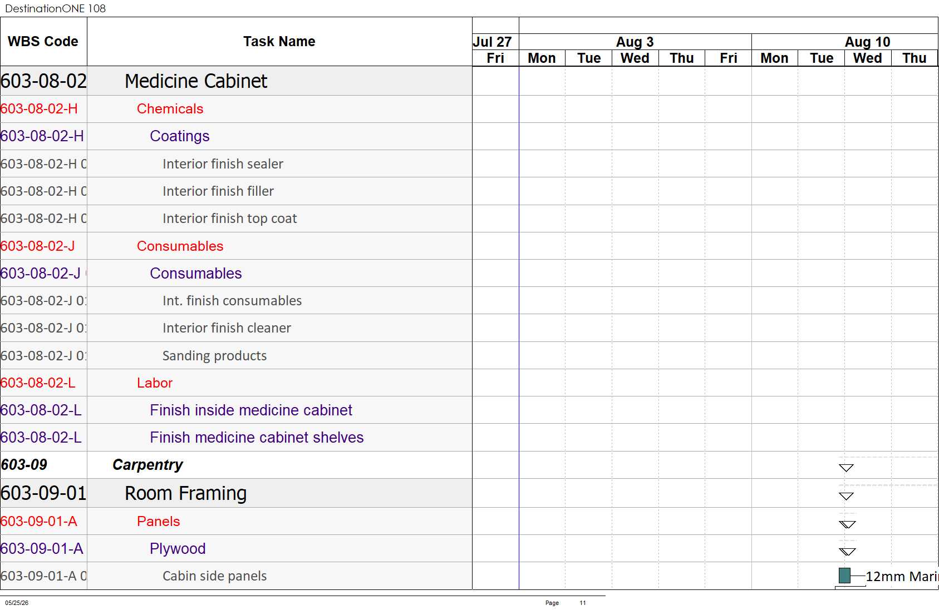Click the Thu day header under Aug 10
The width and height of the screenshot is (939, 610).
pos(915,58)
